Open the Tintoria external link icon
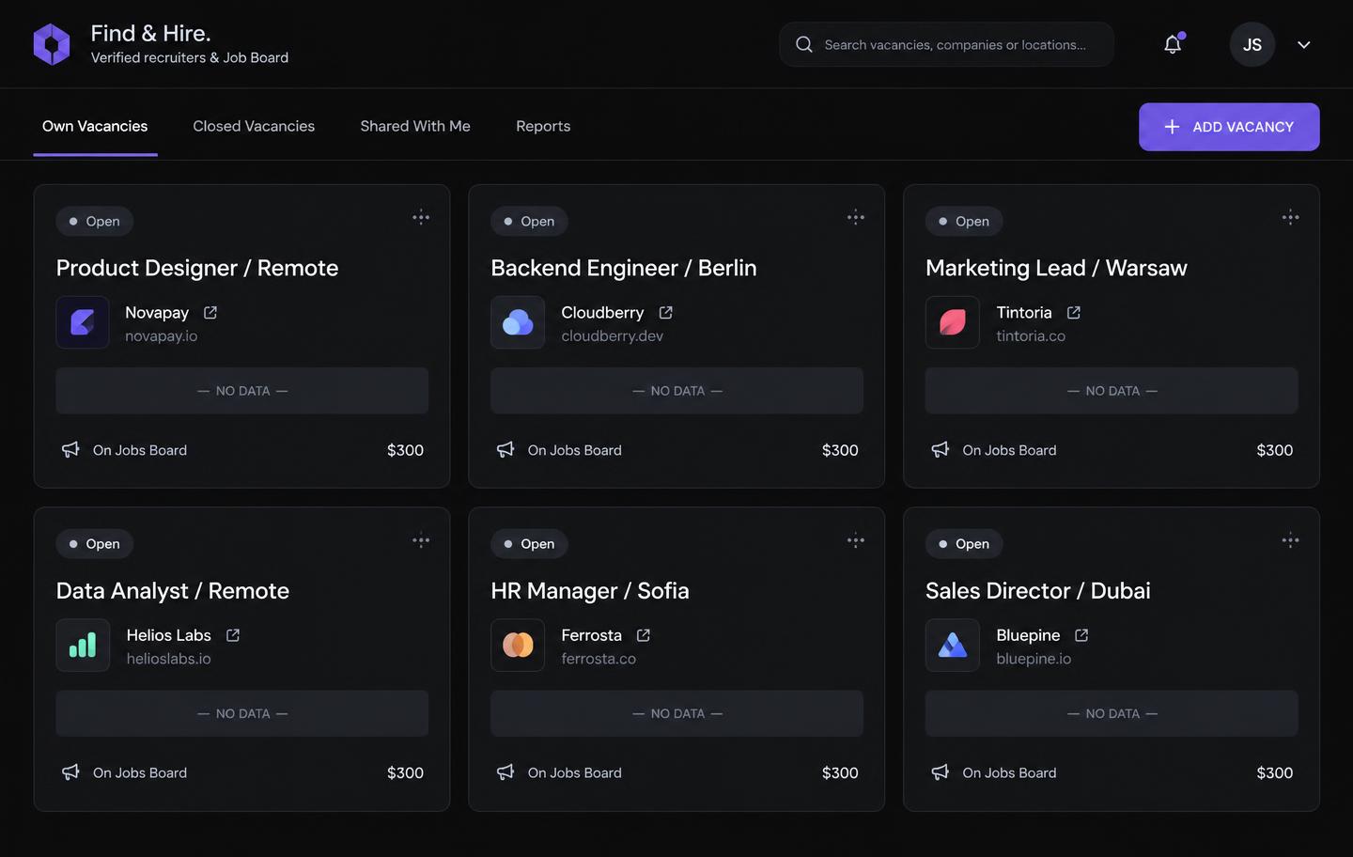 tap(1074, 312)
